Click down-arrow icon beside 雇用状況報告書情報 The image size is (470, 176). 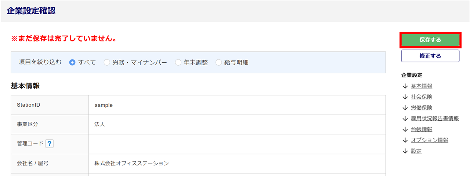click(x=405, y=118)
